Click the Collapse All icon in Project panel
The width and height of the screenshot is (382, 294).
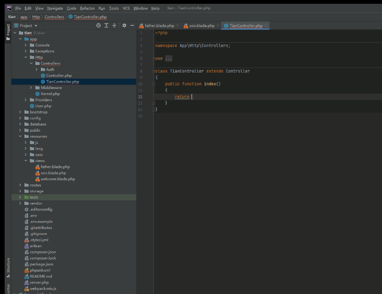click(x=114, y=26)
